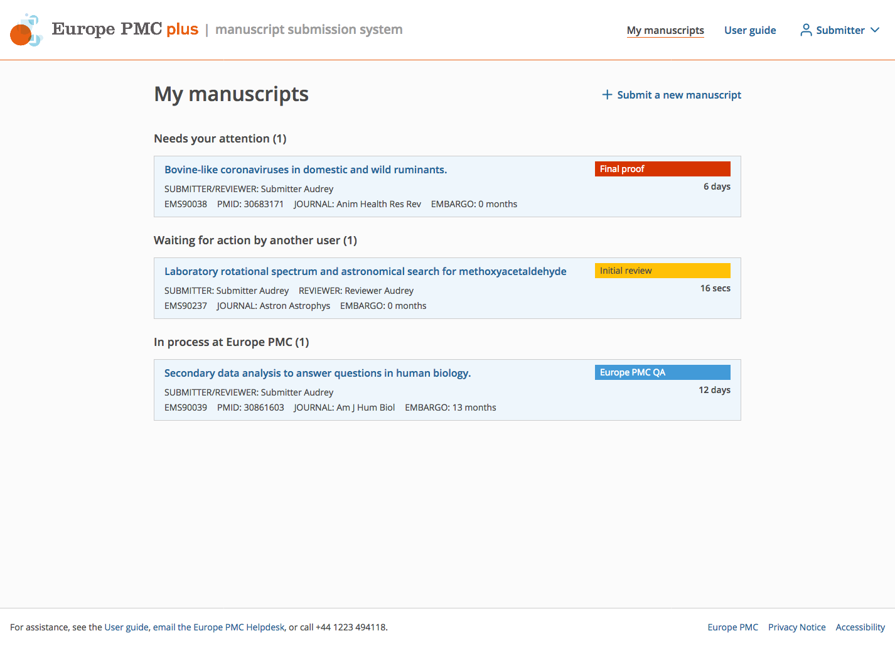Viewport: 895px width, 648px height.
Task: Click the My manuscripts page heading
Action: click(232, 94)
